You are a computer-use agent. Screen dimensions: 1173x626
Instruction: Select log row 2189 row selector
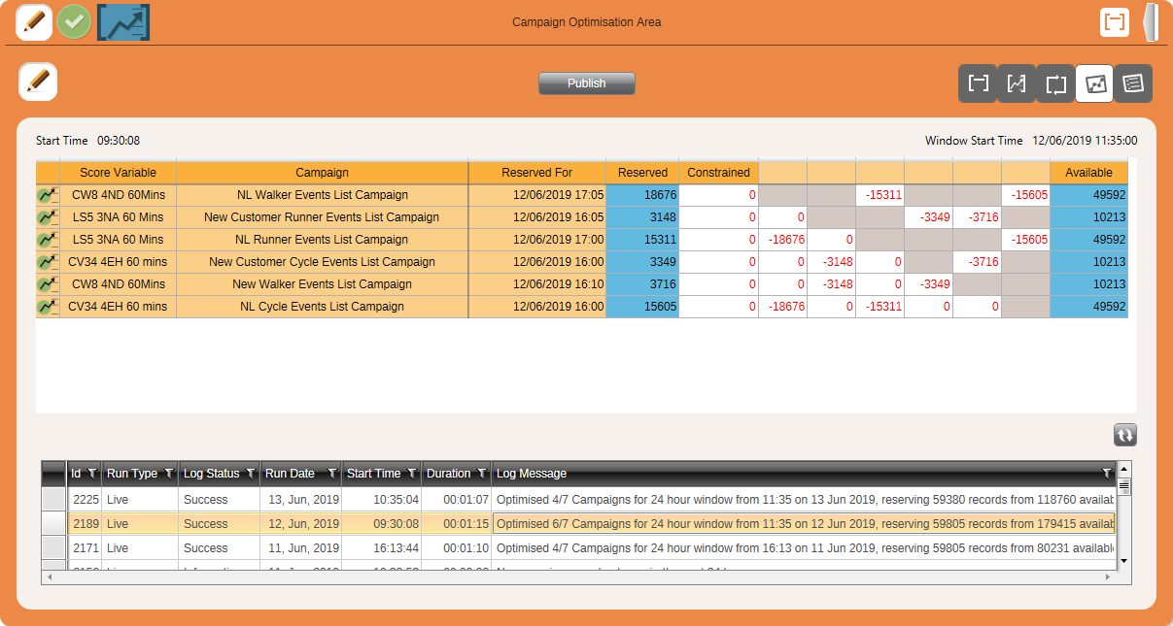click(x=54, y=523)
